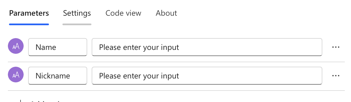Select the placeholder text in Nickname's value box
Viewport: 351px width, 102px height.
point(139,76)
